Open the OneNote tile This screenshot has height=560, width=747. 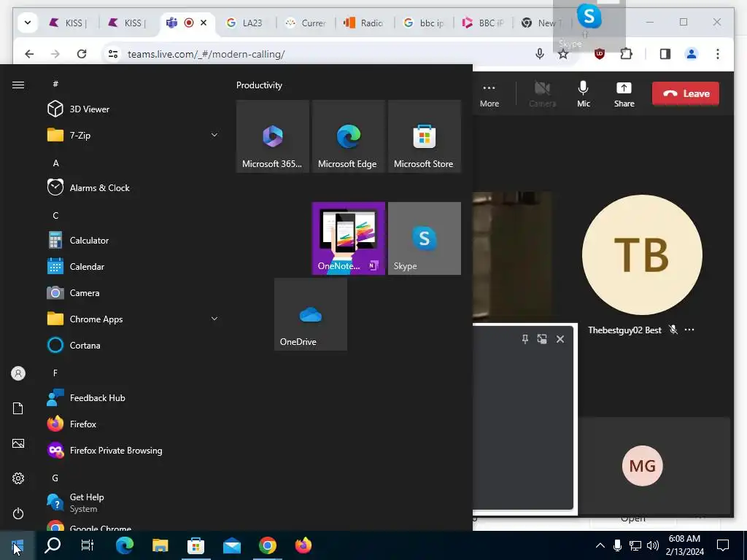click(348, 238)
